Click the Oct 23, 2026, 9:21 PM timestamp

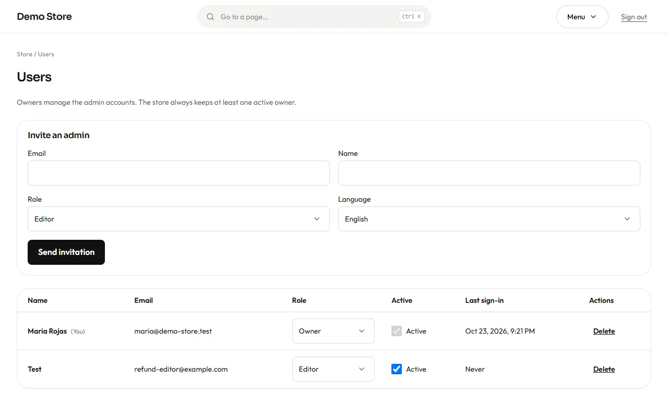500,331
